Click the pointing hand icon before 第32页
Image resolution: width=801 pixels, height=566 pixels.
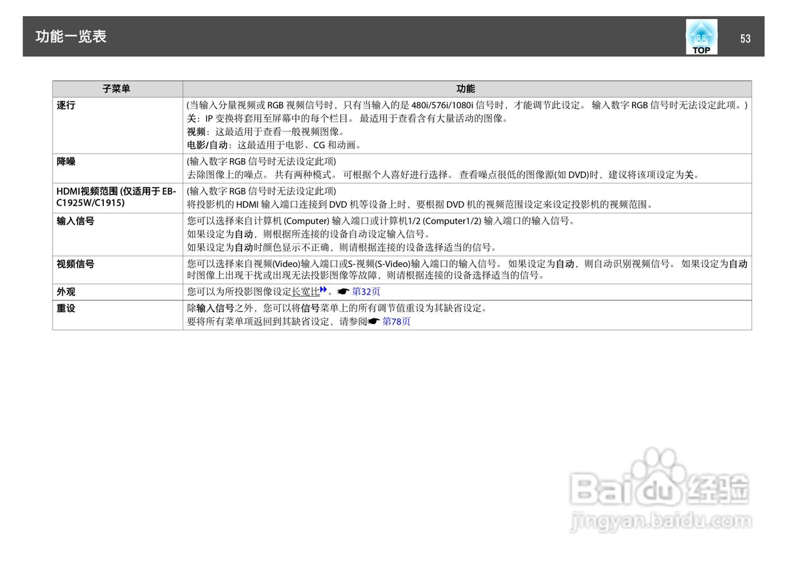click(343, 291)
